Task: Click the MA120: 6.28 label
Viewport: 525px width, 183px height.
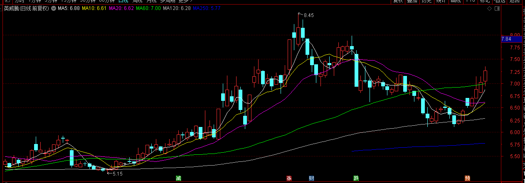Action: (177, 8)
